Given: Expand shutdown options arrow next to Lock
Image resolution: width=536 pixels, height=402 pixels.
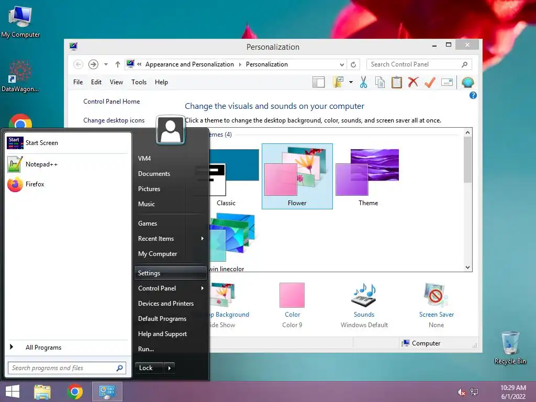Looking at the screenshot, I should point(169,368).
